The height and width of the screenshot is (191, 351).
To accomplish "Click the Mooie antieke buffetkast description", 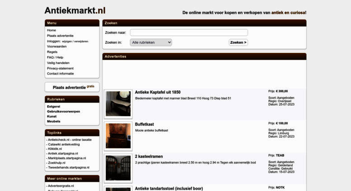I will 151,130.
